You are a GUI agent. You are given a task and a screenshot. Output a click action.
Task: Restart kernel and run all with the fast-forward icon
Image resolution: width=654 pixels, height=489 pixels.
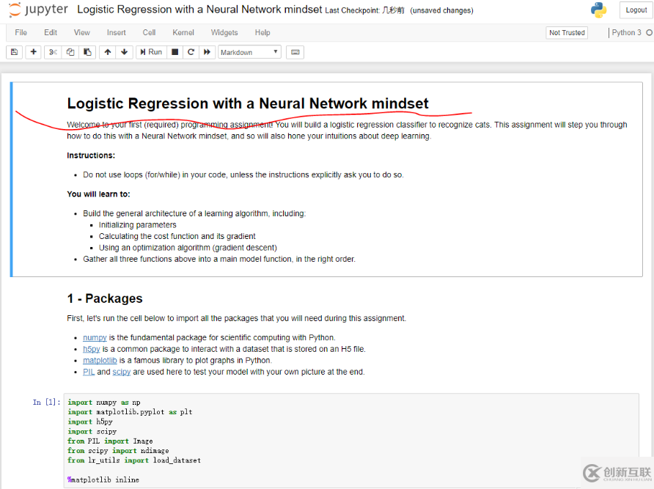[207, 52]
